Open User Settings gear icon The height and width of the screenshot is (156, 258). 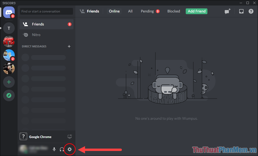tap(70, 149)
